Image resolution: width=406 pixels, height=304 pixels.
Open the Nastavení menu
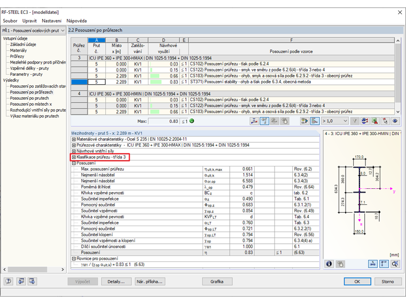51,21
